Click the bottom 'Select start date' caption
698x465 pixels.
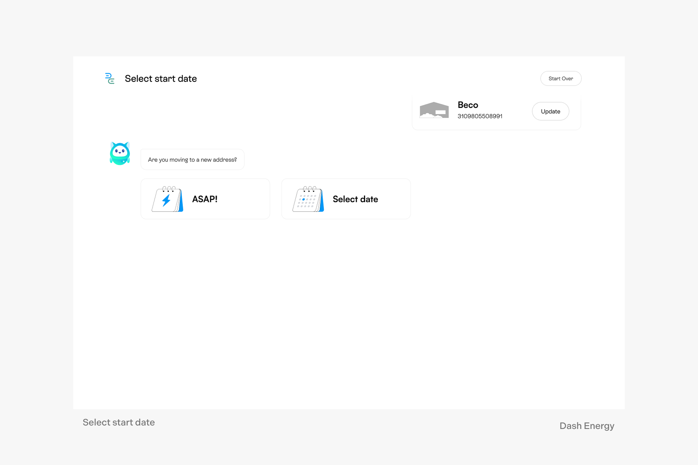coord(119,422)
